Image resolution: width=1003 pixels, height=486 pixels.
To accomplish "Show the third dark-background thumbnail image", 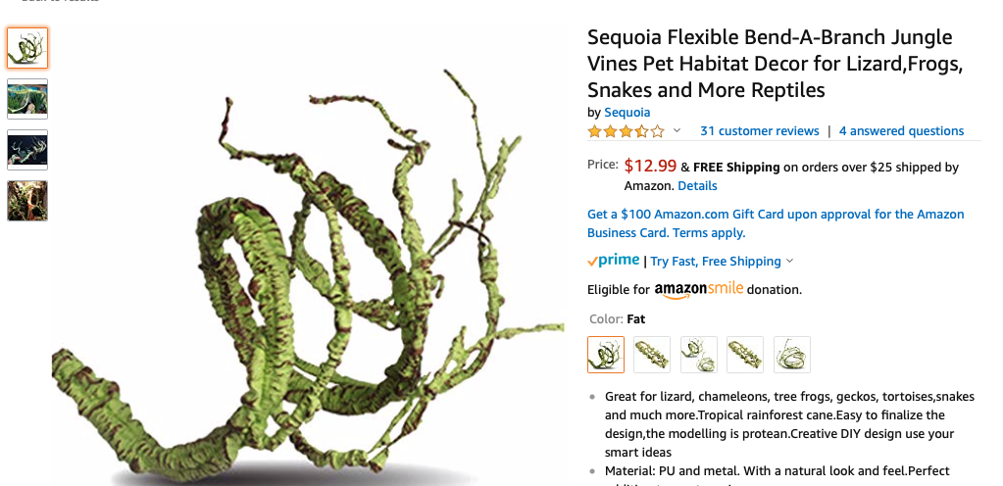I will coord(27,150).
